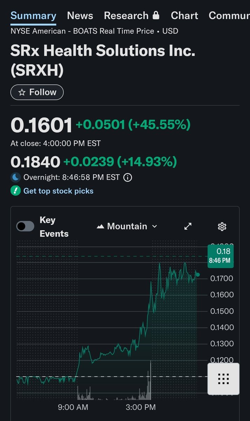Screen dimensions: 250x421
Task: Tap the Research lock icon
Action: [x=156, y=15]
